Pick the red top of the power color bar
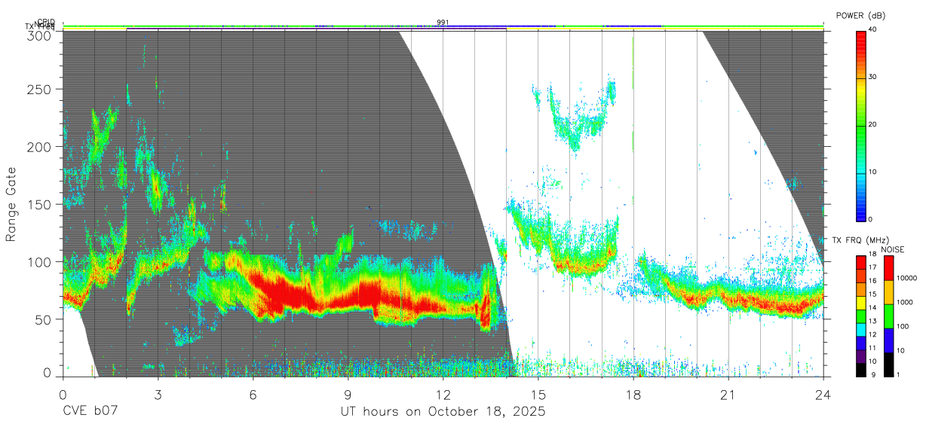Viewport: 926px width, 427px height. point(860,38)
